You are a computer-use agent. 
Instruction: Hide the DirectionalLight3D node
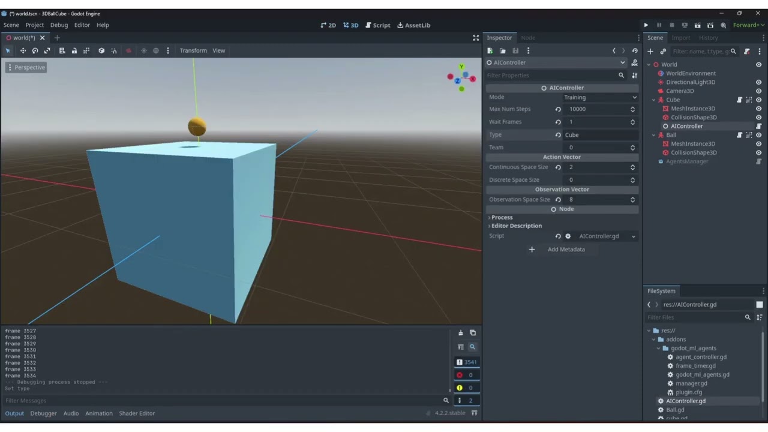pyautogui.click(x=758, y=82)
